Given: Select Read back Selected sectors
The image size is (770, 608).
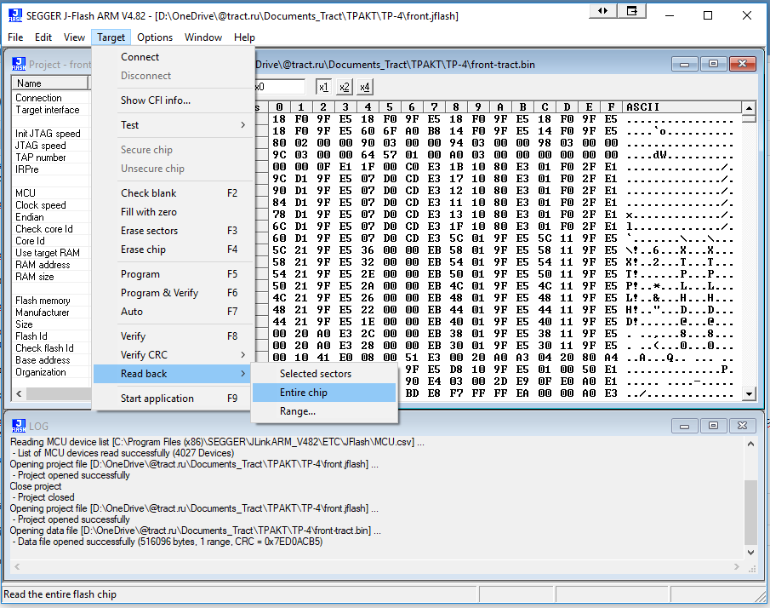Looking at the screenshot, I should click(x=324, y=374).
